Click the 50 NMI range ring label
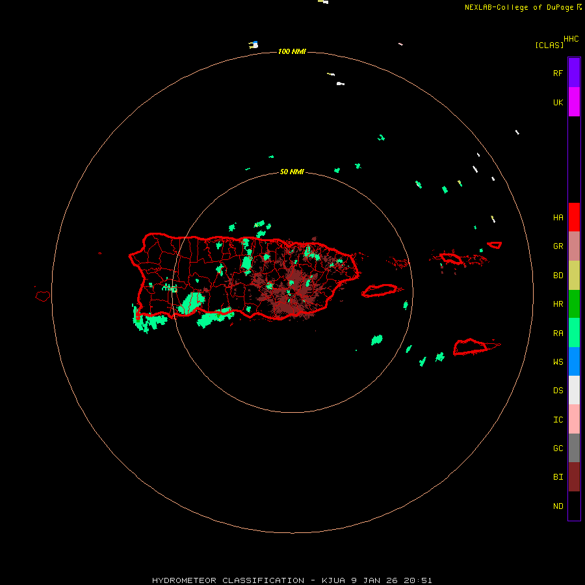585x585 pixels. coord(292,172)
